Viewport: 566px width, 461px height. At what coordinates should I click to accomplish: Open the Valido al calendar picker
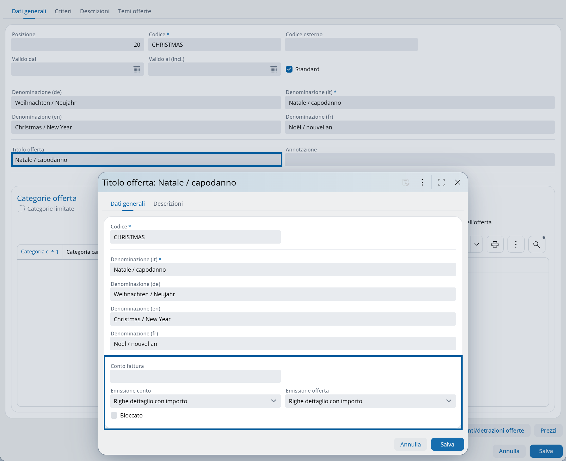pyautogui.click(x=274, y=69)
